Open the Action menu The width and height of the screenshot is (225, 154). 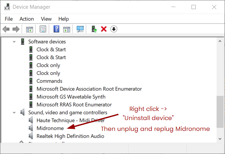(x=27, y=19)
